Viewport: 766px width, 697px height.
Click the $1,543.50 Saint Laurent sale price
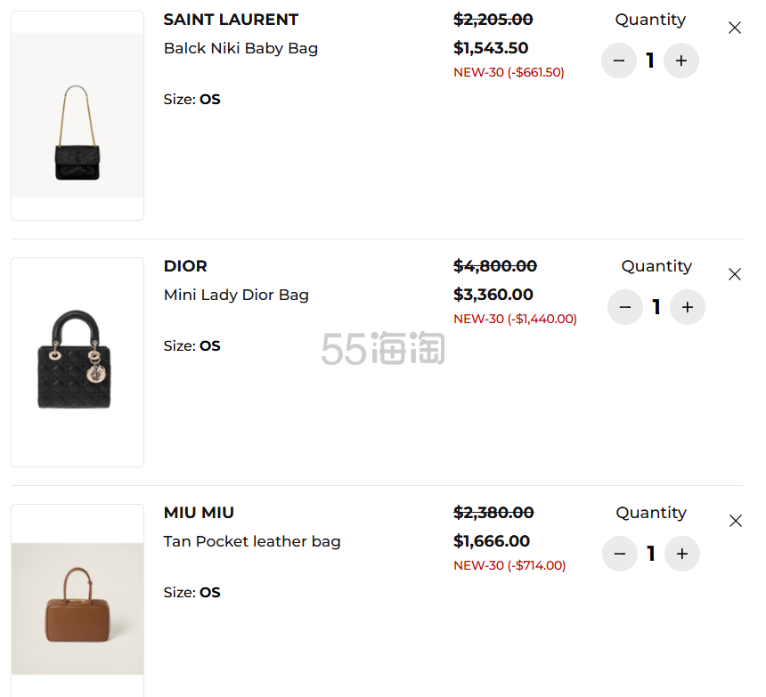491,48
